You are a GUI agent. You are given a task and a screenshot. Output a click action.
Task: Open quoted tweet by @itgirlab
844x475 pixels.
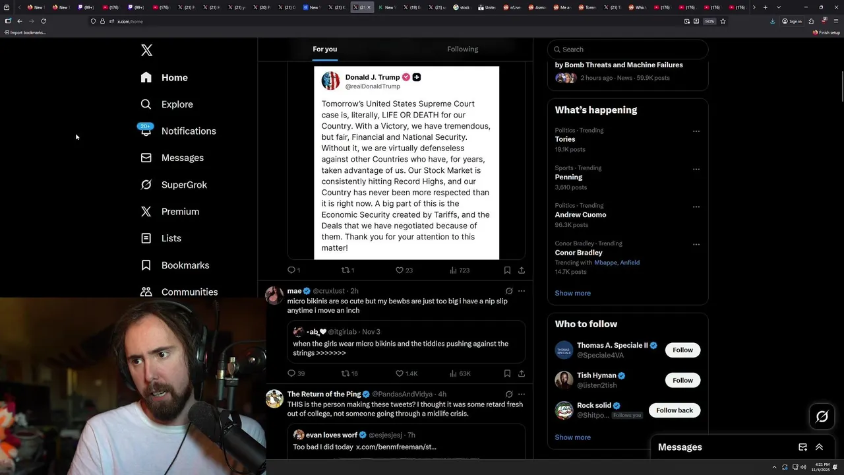[x=406, y=342]
